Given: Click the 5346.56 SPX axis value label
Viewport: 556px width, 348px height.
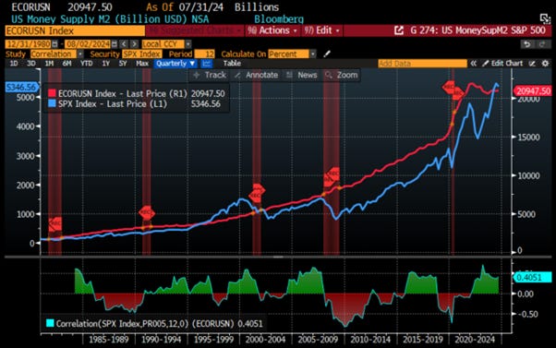Looking at the screenshot, I should pyautogui.click(x=21, y=87).
